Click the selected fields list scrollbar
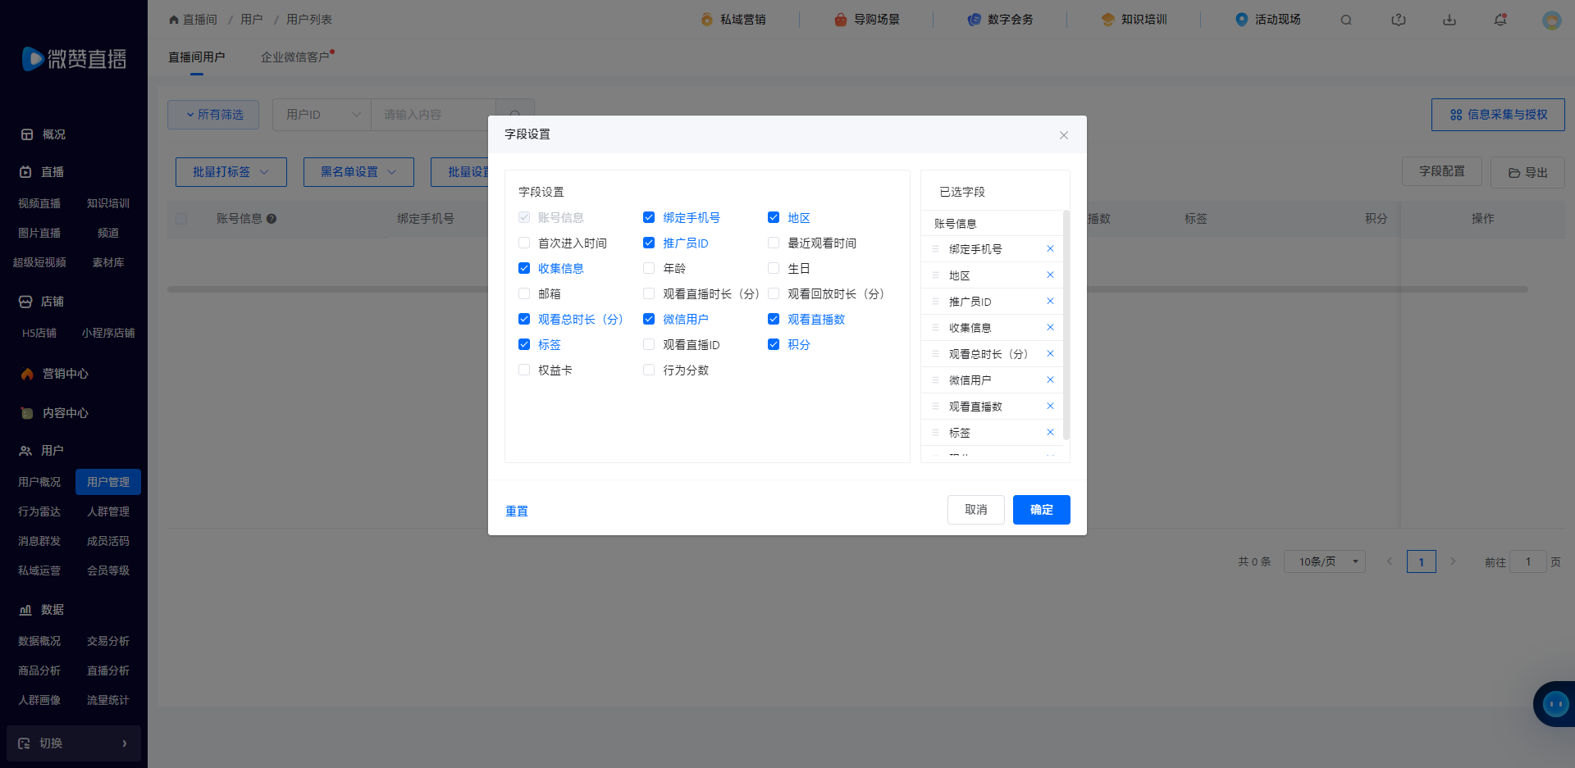This screenshot has width=1575, height=768. [x=1066, y=325]
